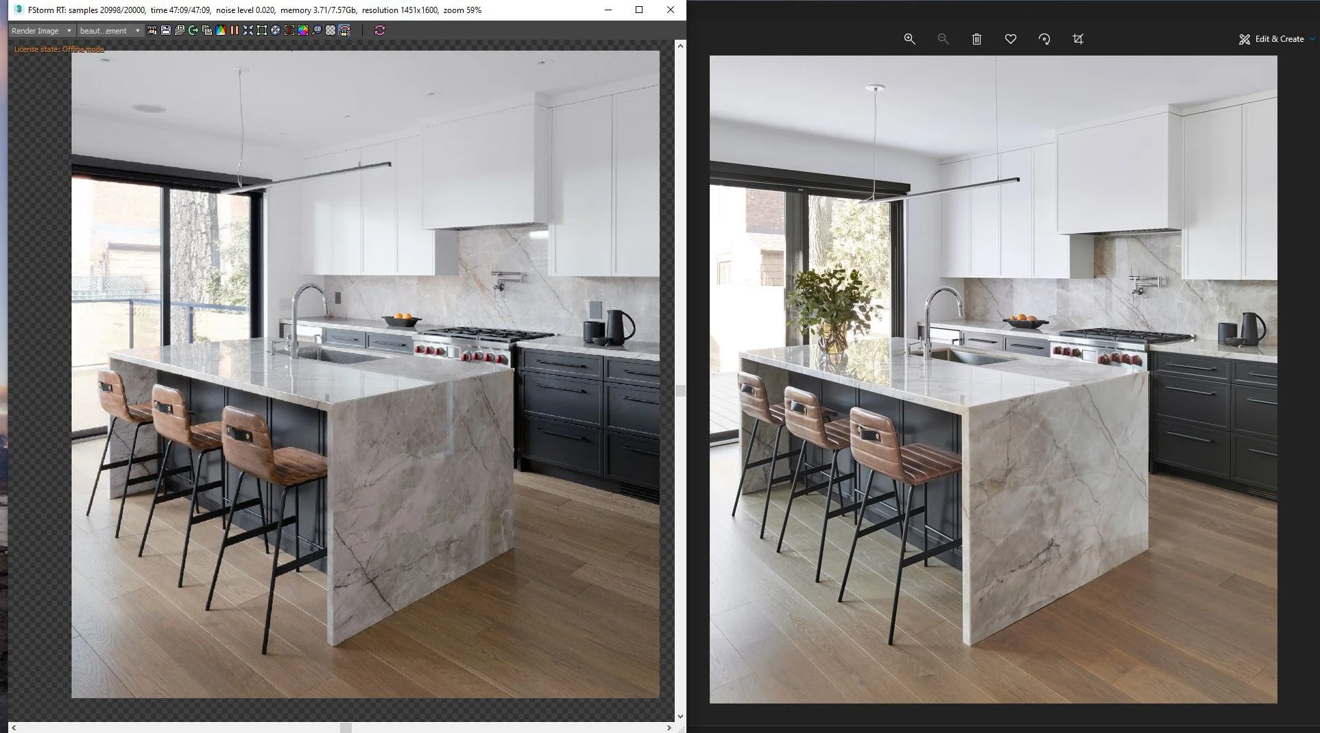This screenshot has height=733, width=1320.
Task: Select the Save Image icon in FStorm toolbar
Action: pyautogui.click(x=165, y=30)
